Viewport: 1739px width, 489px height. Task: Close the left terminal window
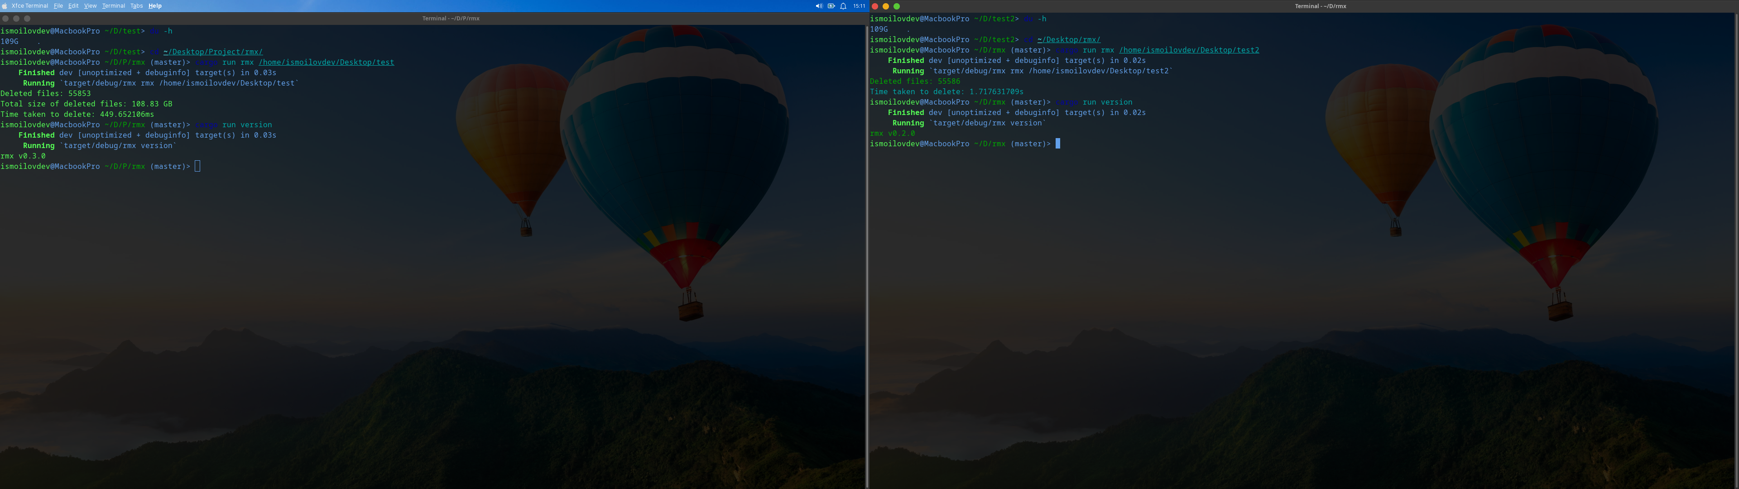click(x=5, y=18)
